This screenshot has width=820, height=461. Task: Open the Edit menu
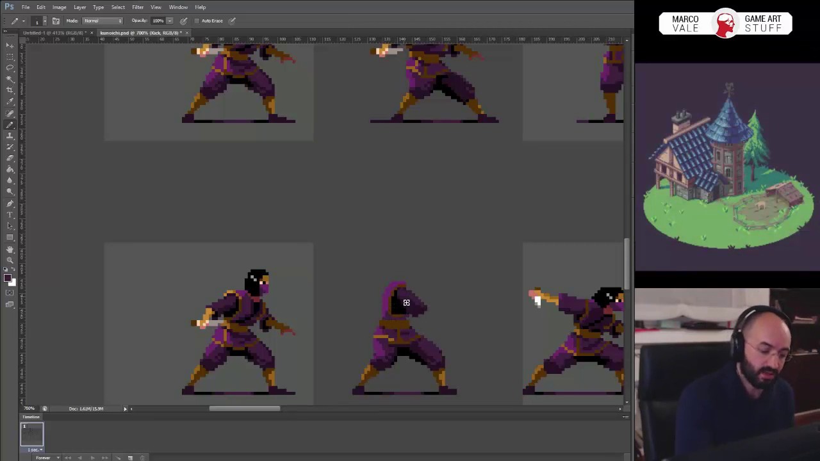pos(40,7)
